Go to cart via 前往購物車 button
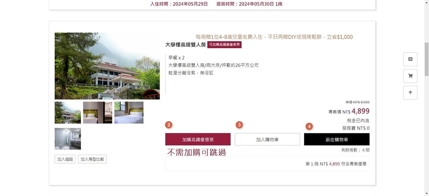Screen dimensions: 429x196 click(336, 139)
